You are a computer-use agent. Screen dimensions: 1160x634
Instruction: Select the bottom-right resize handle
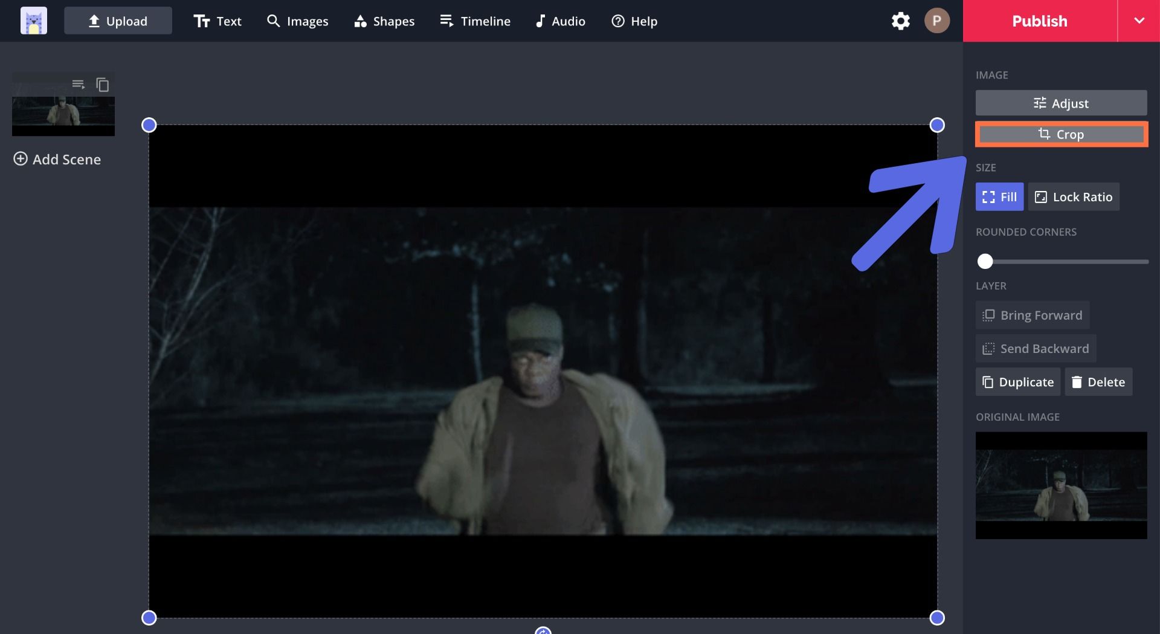[937, 618]
